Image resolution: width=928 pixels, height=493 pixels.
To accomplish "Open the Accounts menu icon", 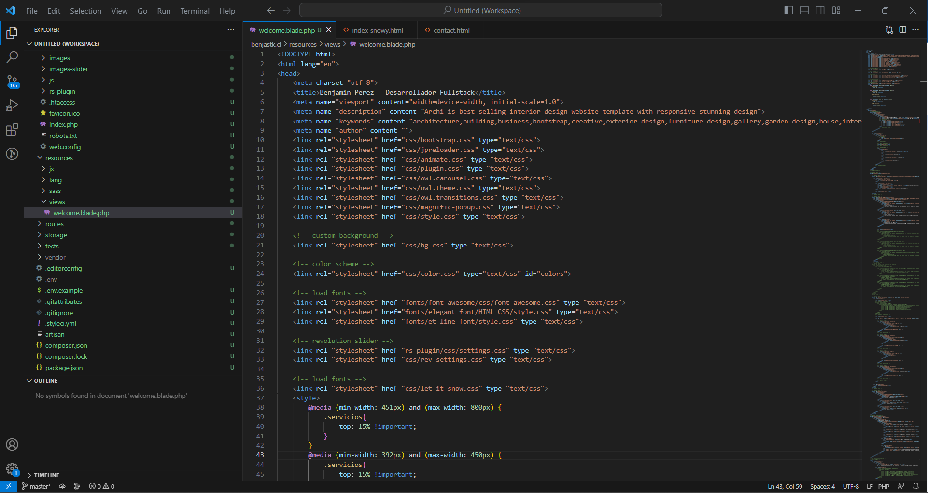I will (x=12, y=444).
